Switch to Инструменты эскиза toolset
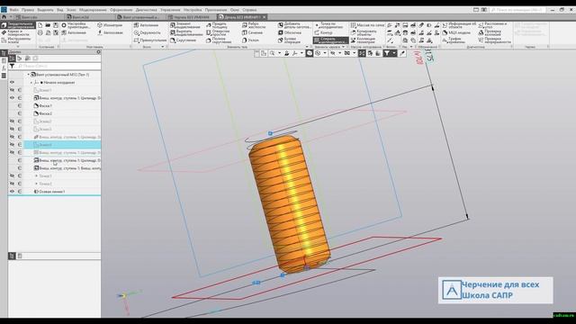The height and width of the screenshot is (324, 576). [18, 40]
